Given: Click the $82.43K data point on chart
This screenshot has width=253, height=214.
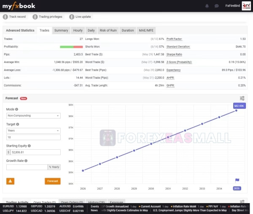Looking at the screenshot, I should click(x=236, y=111).
